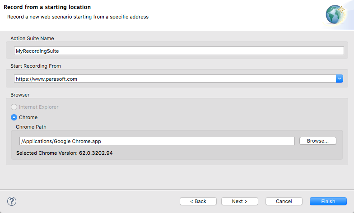Viewport: 354px width, 213px height.
Task: Click the Start Recording From label
Action: 35,66
